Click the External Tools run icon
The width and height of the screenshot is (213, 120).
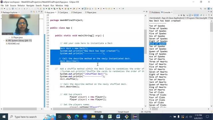(60, 9)
